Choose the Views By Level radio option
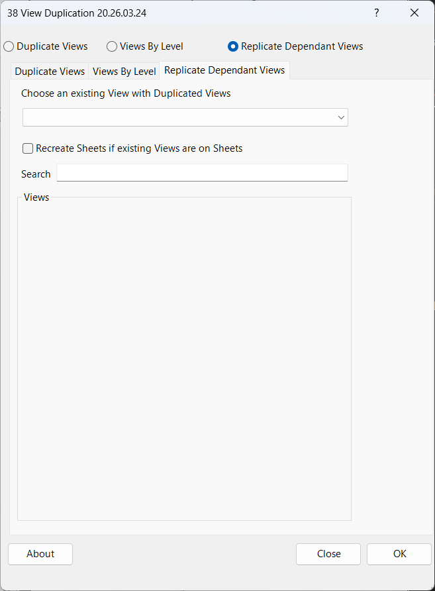 [112, 46]
